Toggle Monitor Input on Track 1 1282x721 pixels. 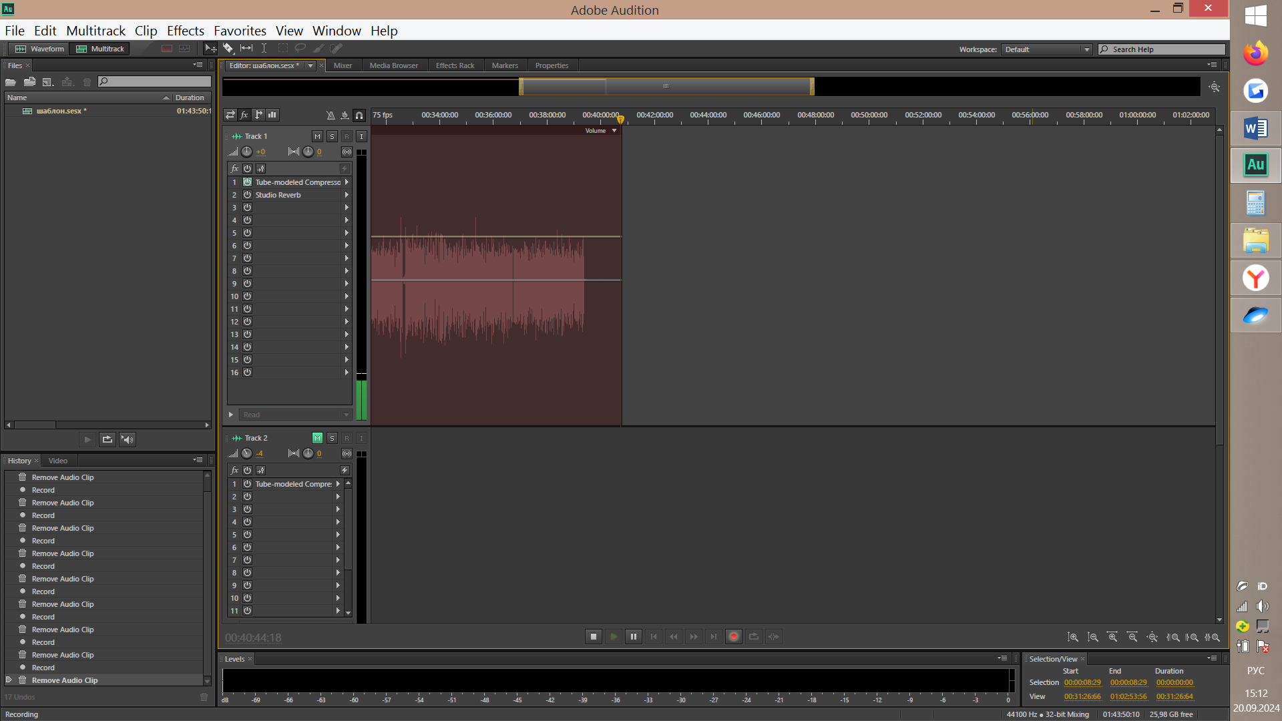[361, 136]
